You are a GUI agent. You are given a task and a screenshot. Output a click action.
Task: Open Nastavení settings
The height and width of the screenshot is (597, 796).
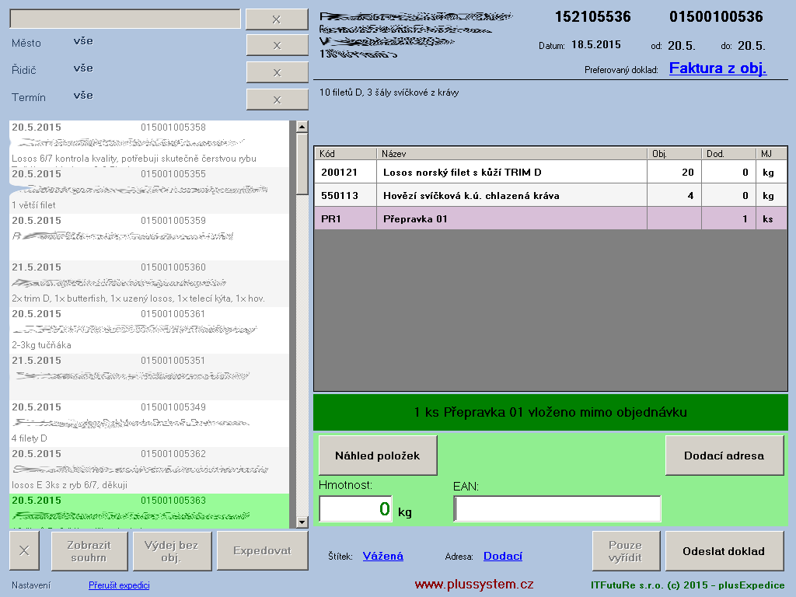(x=31, y=585)
